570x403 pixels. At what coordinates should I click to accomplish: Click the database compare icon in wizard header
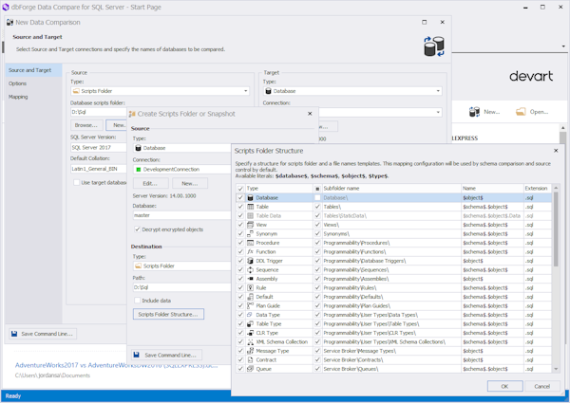pyautogui.click(x=434, y=46)
